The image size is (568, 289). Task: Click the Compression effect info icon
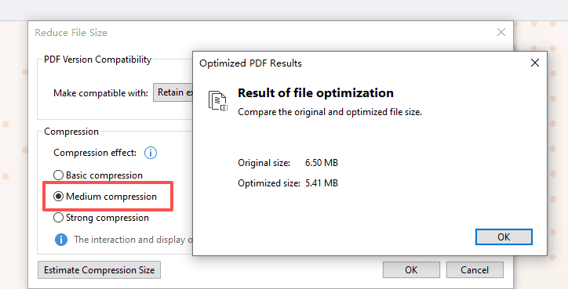pos(151,153)
